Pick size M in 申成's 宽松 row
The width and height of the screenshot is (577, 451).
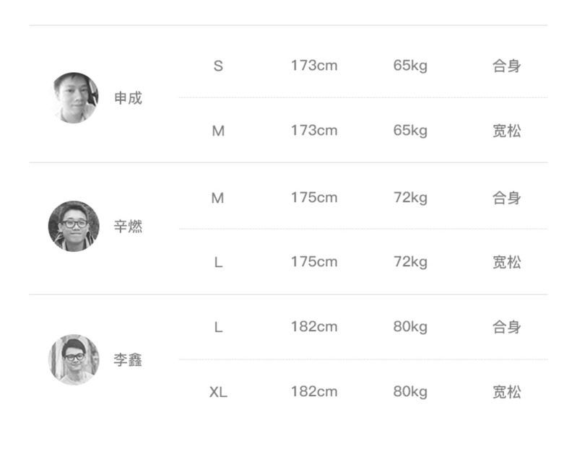pos(218,131)
